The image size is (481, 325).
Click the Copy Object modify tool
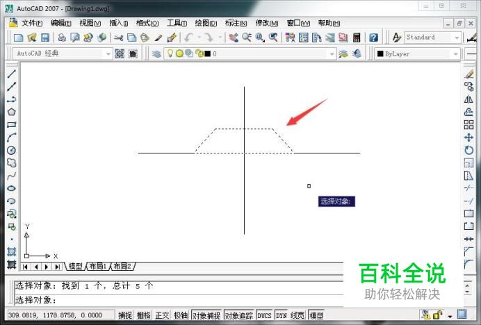pyautogui.click(x=468, y=87)
